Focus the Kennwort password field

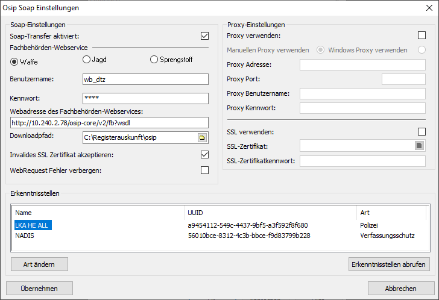point(145,98)
